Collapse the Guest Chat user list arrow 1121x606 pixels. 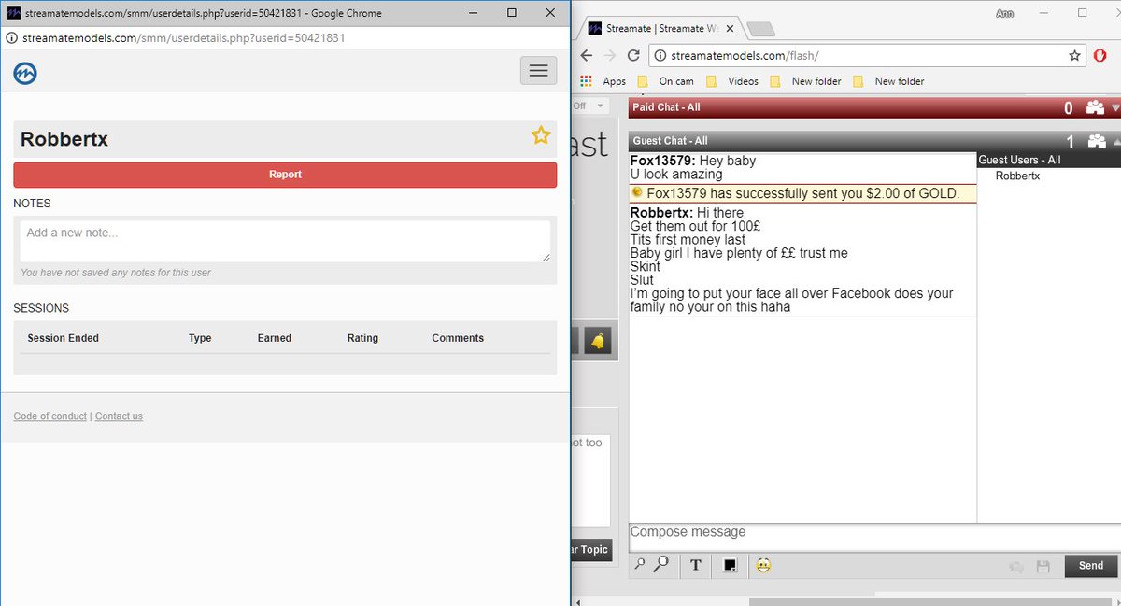coord(1114,142)
